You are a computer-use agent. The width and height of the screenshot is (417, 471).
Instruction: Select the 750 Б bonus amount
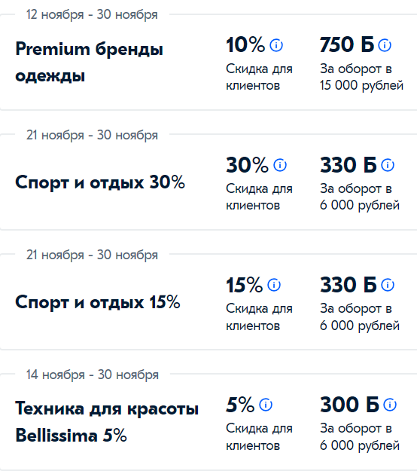click(347, 44)
